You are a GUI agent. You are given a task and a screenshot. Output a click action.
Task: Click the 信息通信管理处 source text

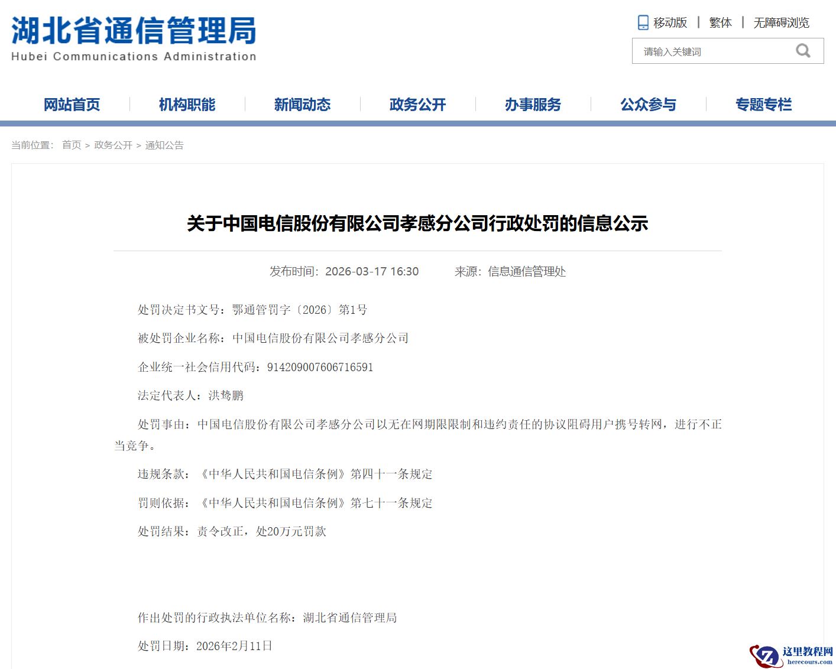tap(526, 272)
